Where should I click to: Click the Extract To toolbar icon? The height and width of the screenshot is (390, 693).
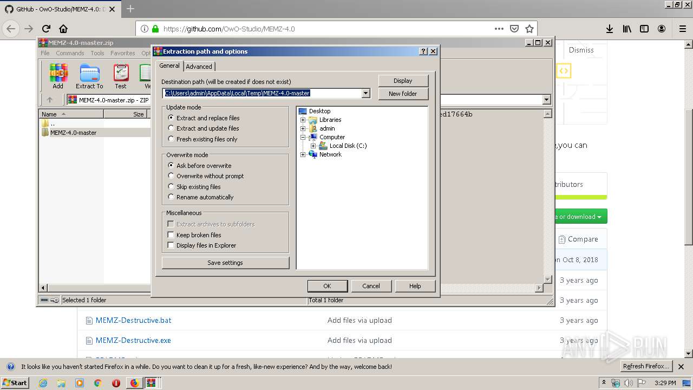[x=89, y=76]
